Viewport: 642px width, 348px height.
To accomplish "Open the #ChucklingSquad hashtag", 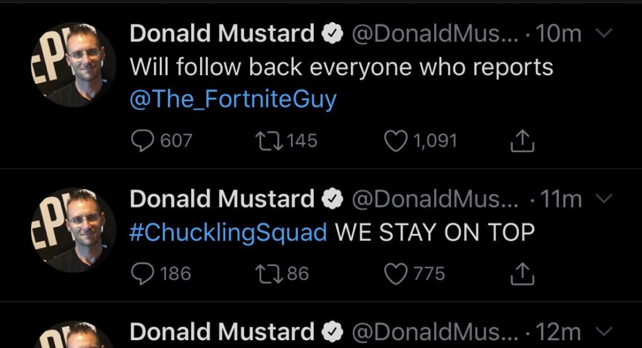I will pos(228,232).
